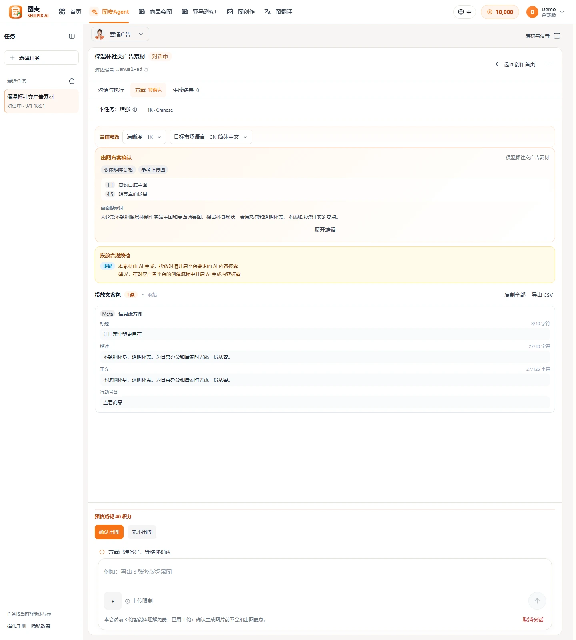Screen dimensions: 576x640
Task: Switch to the 生成结果 tab
Action: (186, 90)
